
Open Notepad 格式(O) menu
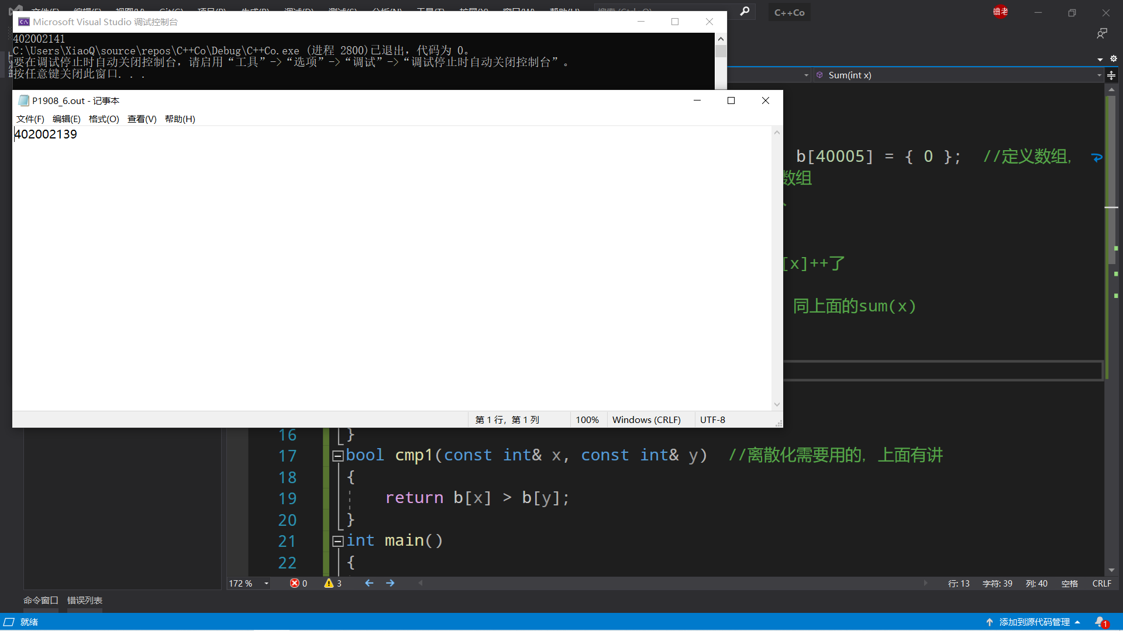tap(104, 119)
